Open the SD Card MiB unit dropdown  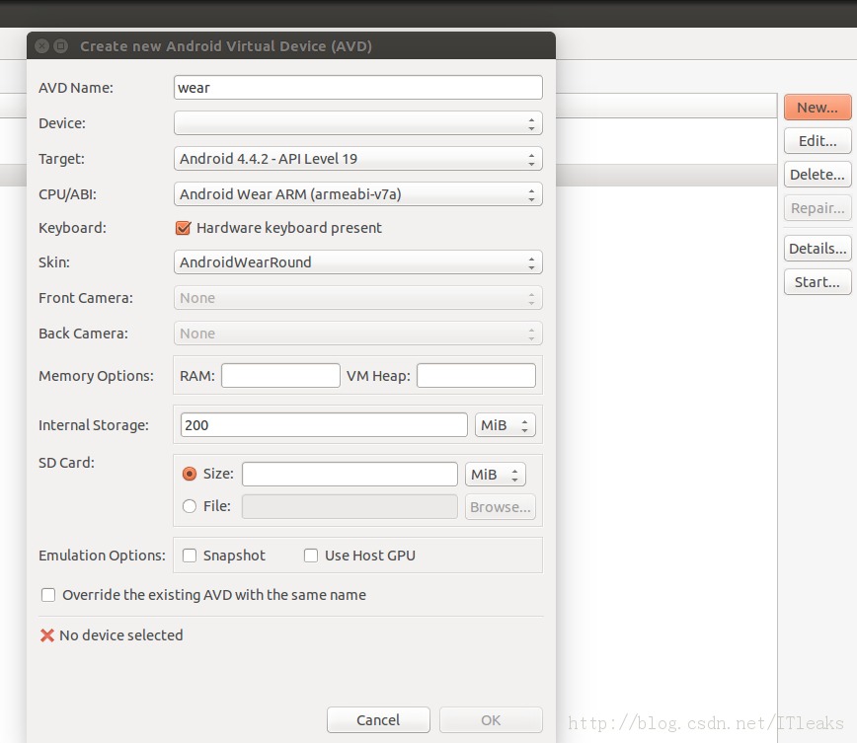pyautogui.click(x=496, y=475)
